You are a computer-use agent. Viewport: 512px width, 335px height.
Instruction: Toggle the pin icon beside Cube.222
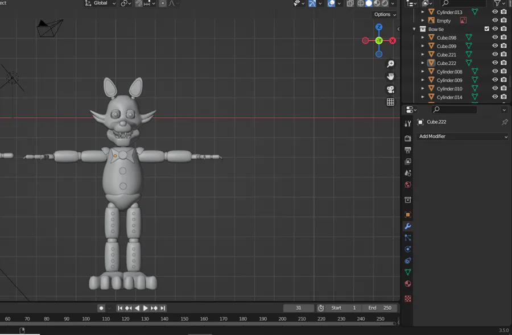[505, 122]
